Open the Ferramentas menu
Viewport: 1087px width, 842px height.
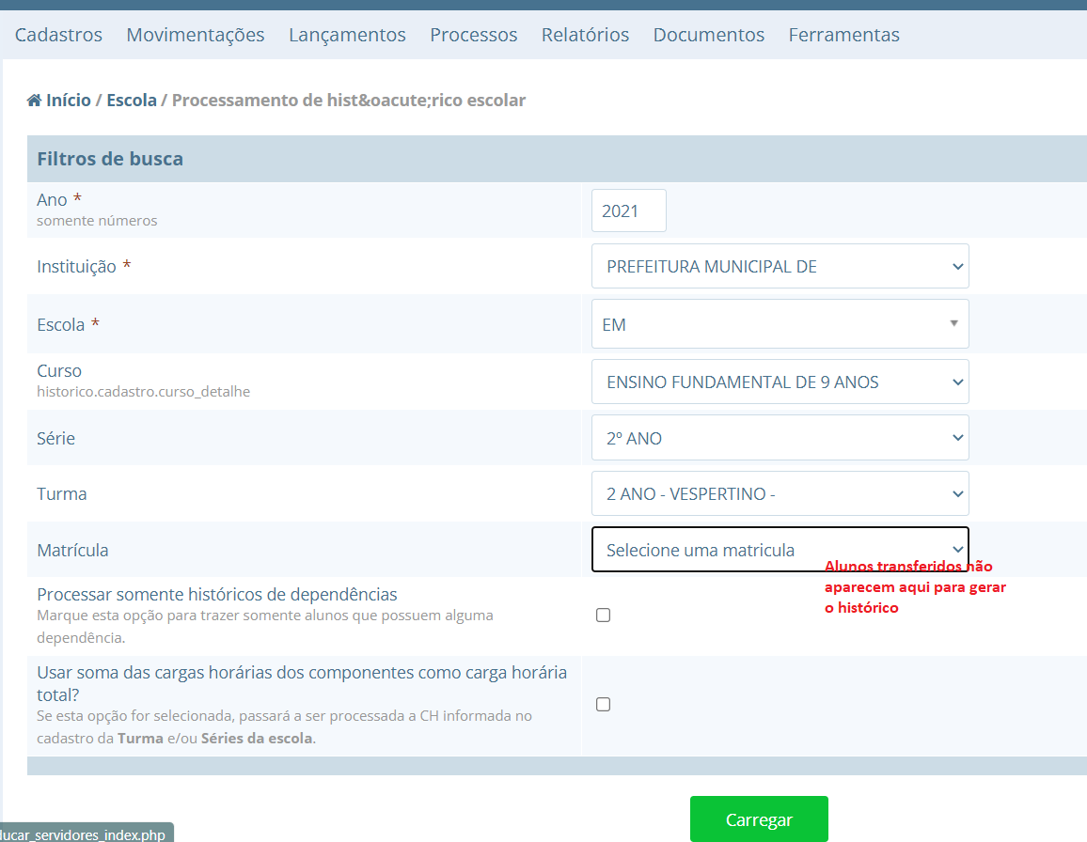(x=843, y=35)
